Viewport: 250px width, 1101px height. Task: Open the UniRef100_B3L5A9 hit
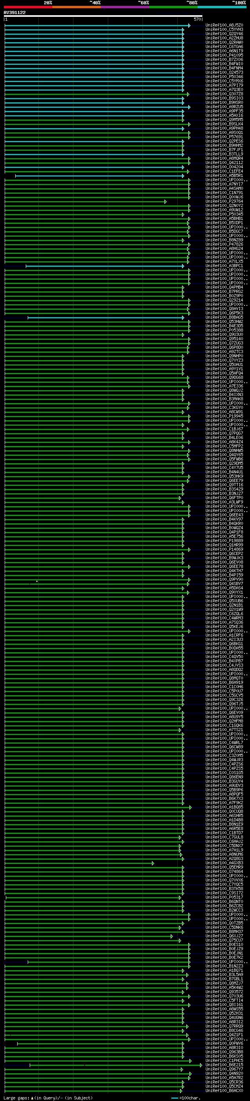pyautogui.click(x=224, y=974)
